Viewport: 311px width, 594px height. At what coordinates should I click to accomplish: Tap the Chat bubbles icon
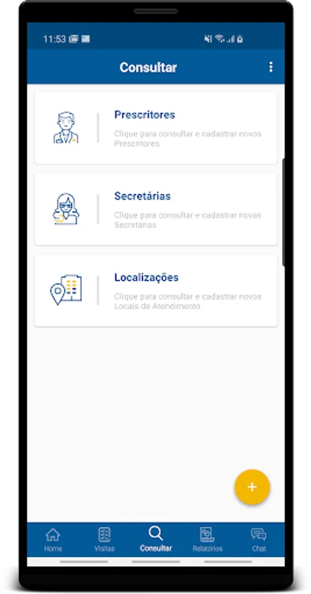pos(259,535)
